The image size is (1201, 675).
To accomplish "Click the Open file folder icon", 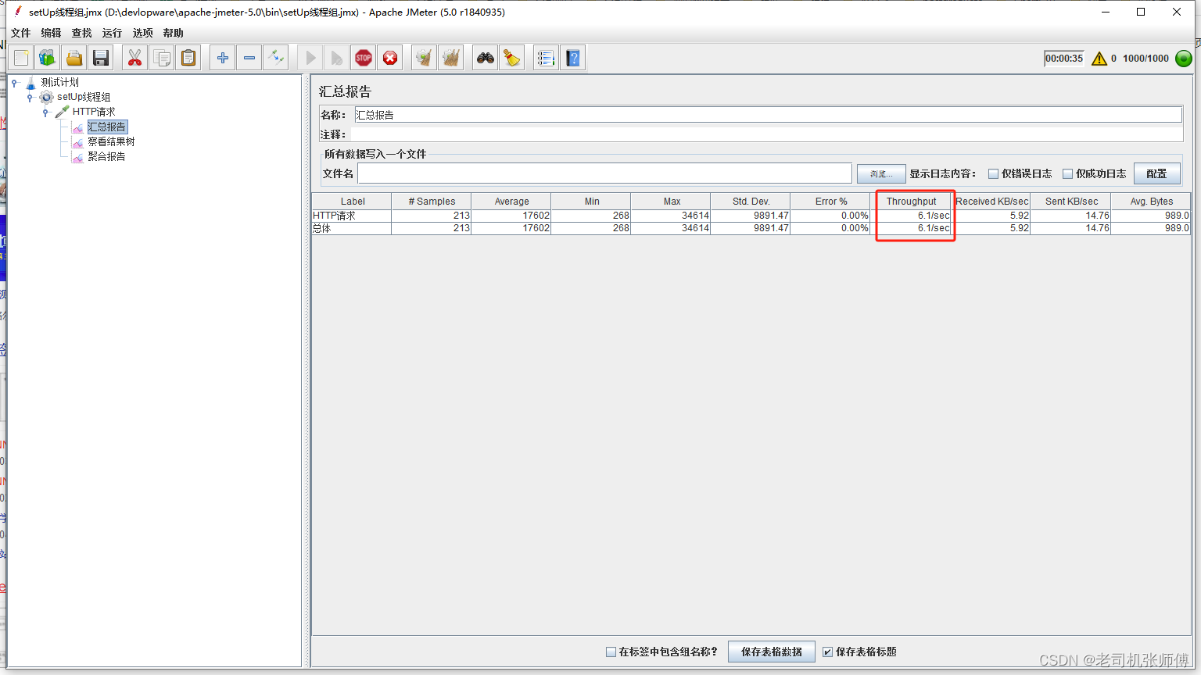I will click(x=74, y=58).
